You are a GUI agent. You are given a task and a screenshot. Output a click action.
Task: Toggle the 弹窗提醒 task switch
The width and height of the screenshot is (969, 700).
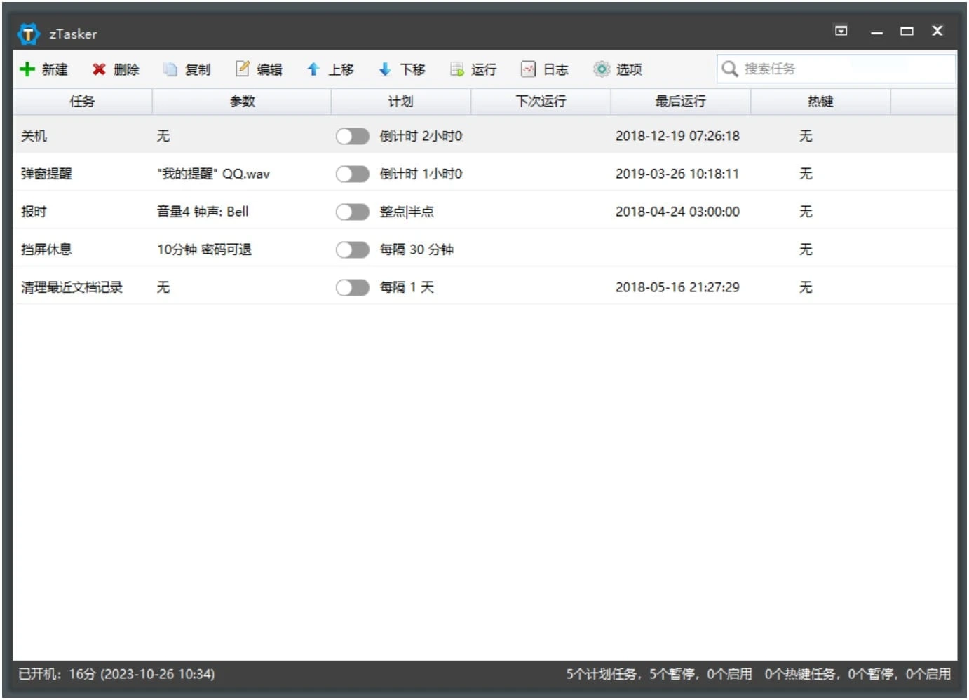(352, 174)
